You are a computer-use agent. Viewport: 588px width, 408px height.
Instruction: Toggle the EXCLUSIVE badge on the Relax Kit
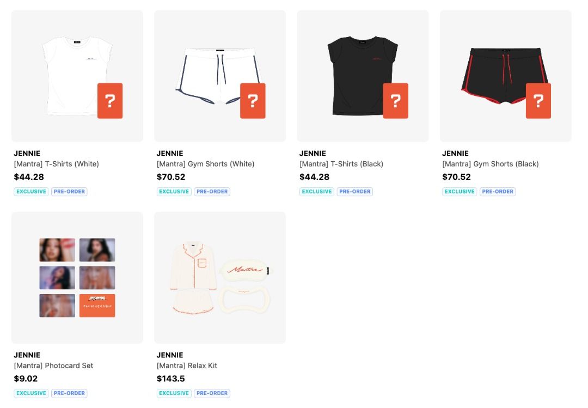(174, 393)
